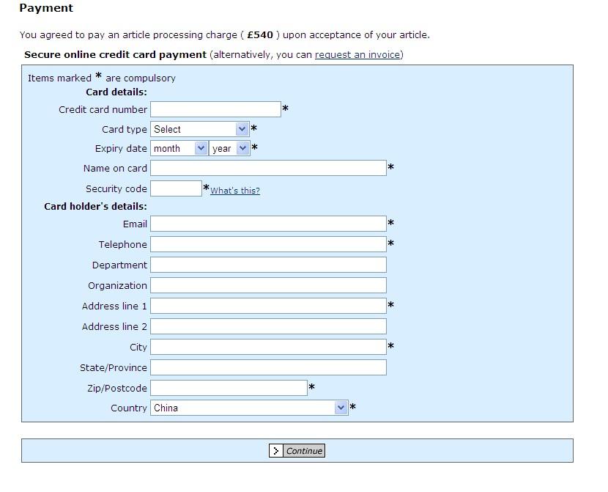Click into Address line 1 field
This screenshot has height=492, width=608.
pyautogui.click(x=268, y=306)
